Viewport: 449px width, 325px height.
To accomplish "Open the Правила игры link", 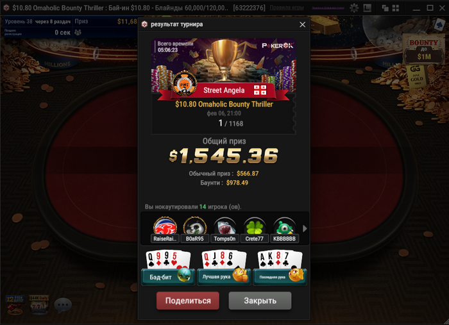I will pos(287,8).
